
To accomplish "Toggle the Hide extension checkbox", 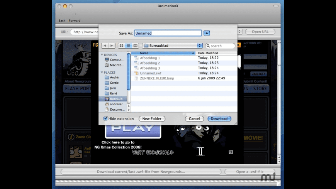I will point(105,118).
